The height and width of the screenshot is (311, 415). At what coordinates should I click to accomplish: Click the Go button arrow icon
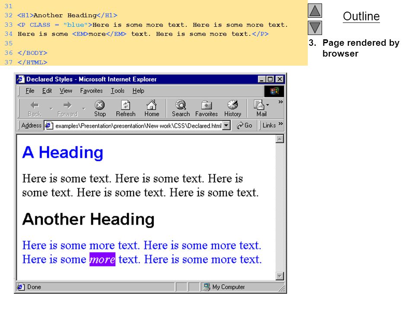click(240, 126)
